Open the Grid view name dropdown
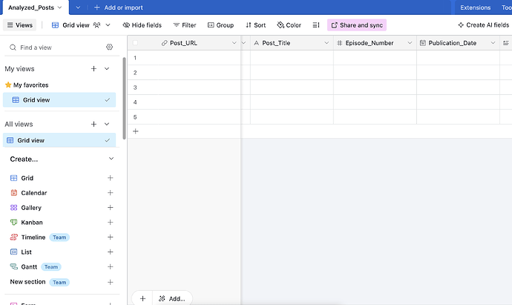The width and height of the screenshot is (512, 305). click(x=108, y=25)
